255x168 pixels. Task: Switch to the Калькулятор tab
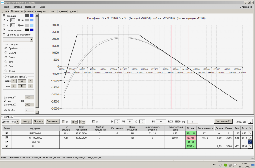[42, 11]
